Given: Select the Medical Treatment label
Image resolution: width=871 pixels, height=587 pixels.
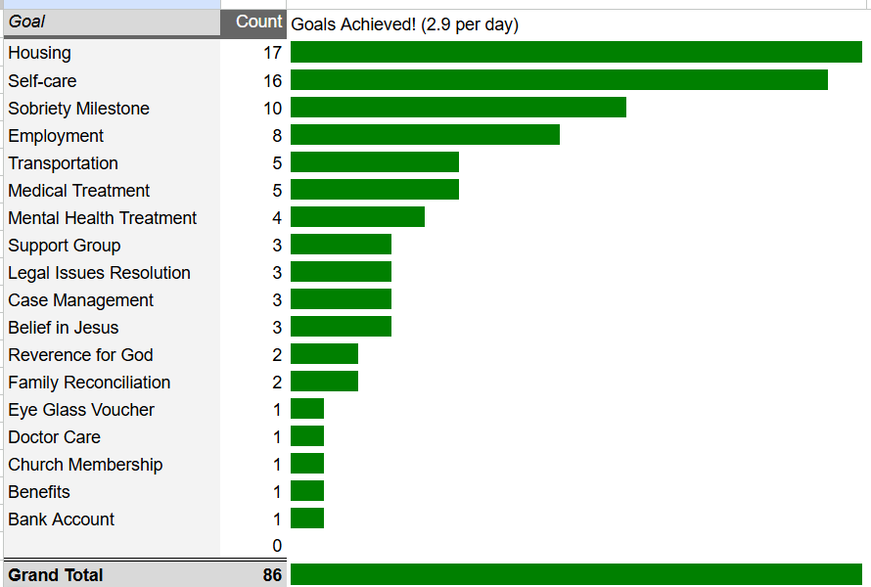Looking at the screenshot, I should [x=78, y=191].
